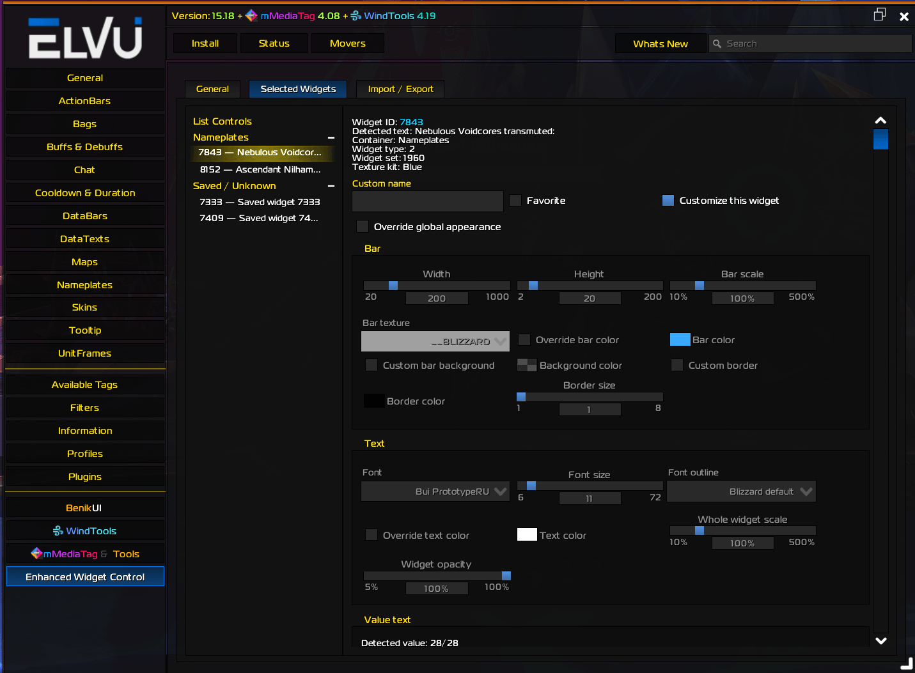Open the blue Bar color swatch
The height and width of the screenshot is (673, 915).
(x=680, y=339)
